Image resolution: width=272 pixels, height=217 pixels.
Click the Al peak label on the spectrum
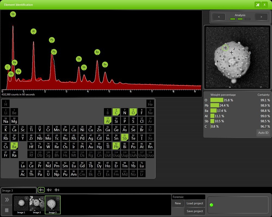33,31
